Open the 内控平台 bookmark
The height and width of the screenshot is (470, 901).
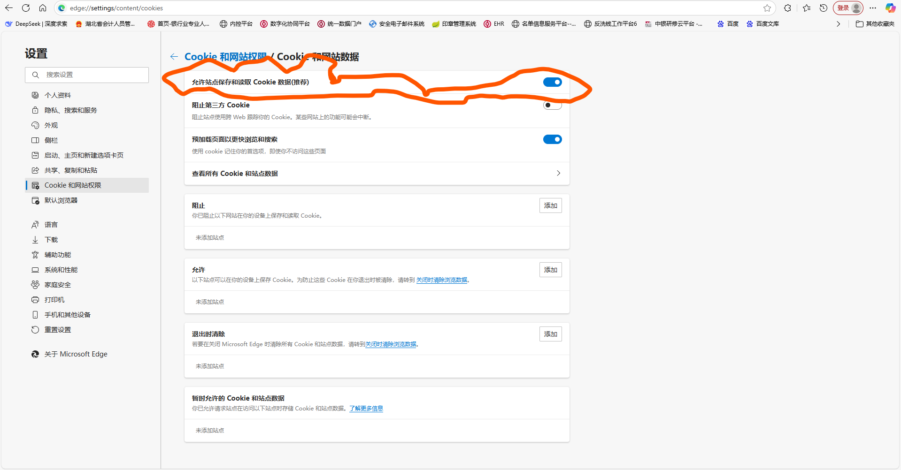click(236, 24)
